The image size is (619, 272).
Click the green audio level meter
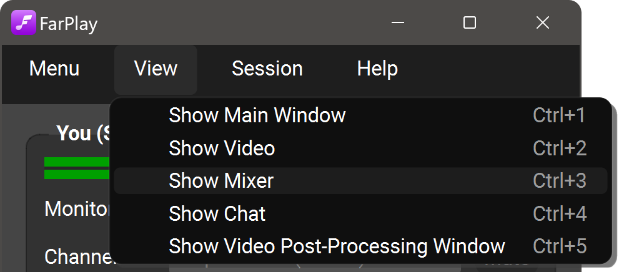[76, 168]
